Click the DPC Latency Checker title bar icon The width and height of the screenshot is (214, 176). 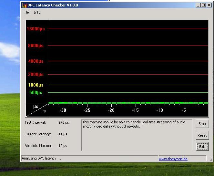[x=25, y=5]
